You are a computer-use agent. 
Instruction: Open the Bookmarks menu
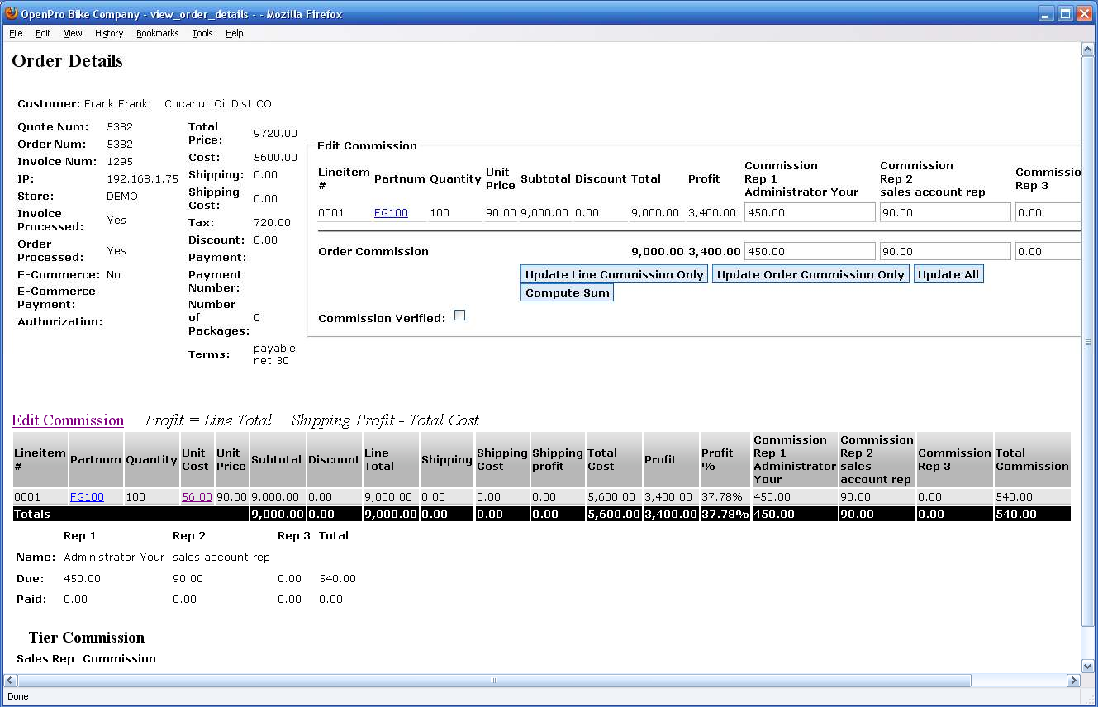point(157,33)
